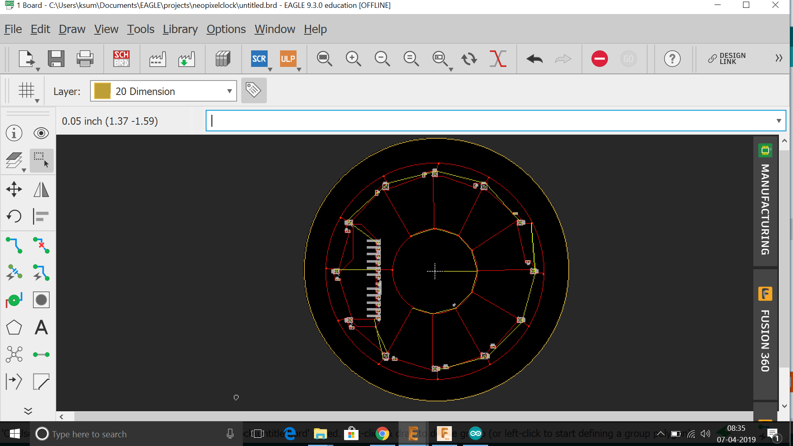
Task: Toggle the Show eye tool
Action: [x=41, y=133]
